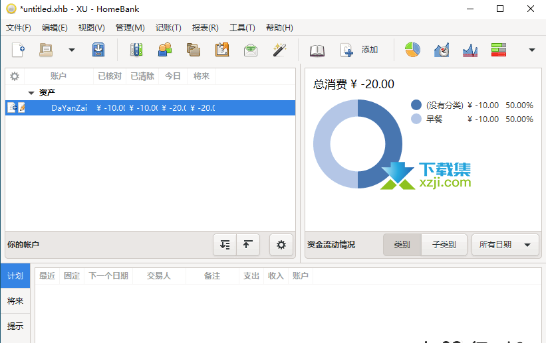Screen dimensions: 546x343
Task: Collapse the 资产 account group
Action: coord(31,93)
